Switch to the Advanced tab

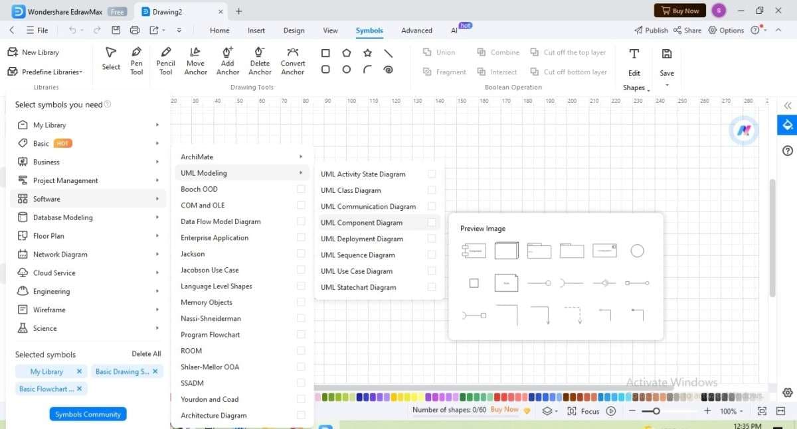point(416,31)
